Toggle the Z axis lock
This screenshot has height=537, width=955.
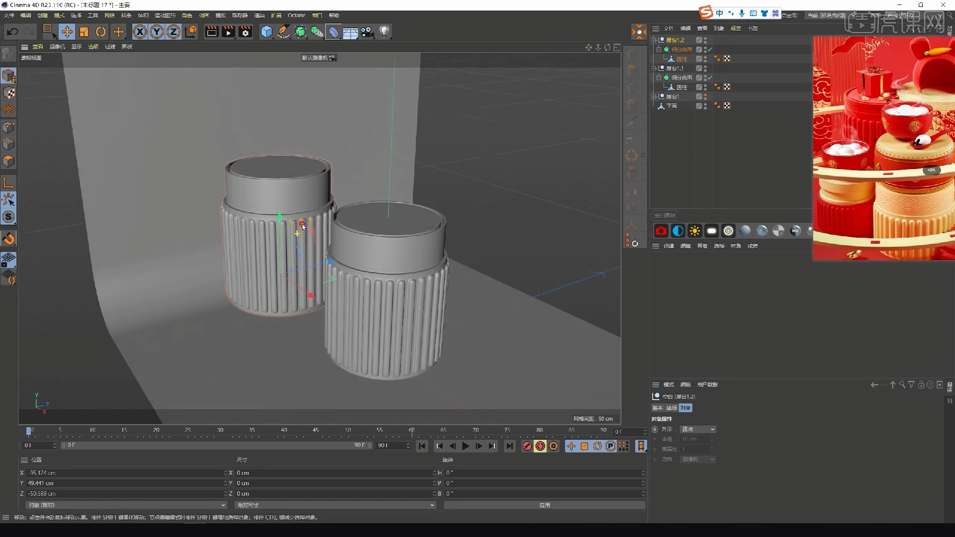173,32
